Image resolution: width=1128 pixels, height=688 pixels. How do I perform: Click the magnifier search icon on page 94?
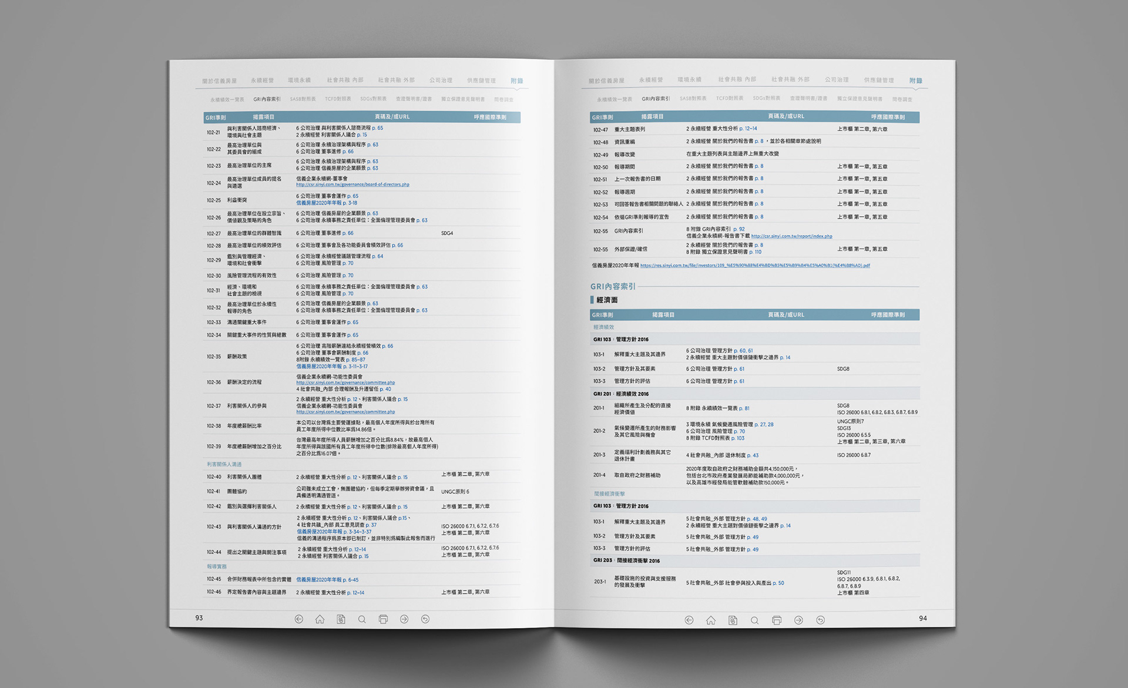[754, 620]
